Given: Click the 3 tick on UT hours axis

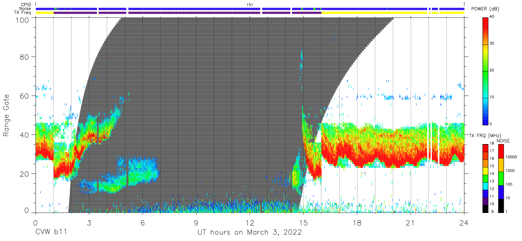Looking at the screenshot, I should pyautogui.click(x=89, y=222).
